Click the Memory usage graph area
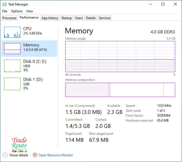The image size is (182, 162). (x=120, y=57)
